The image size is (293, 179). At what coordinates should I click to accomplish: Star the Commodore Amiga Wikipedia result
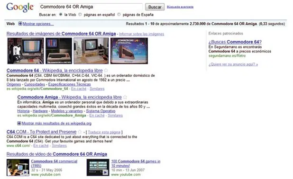pos(125,97)
